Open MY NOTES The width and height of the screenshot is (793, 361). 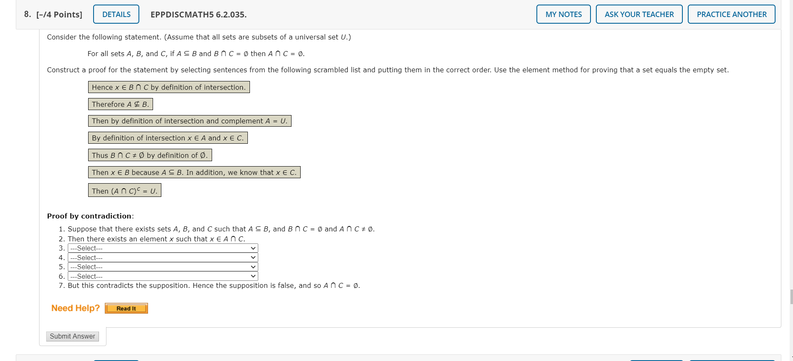pos(563,14)
